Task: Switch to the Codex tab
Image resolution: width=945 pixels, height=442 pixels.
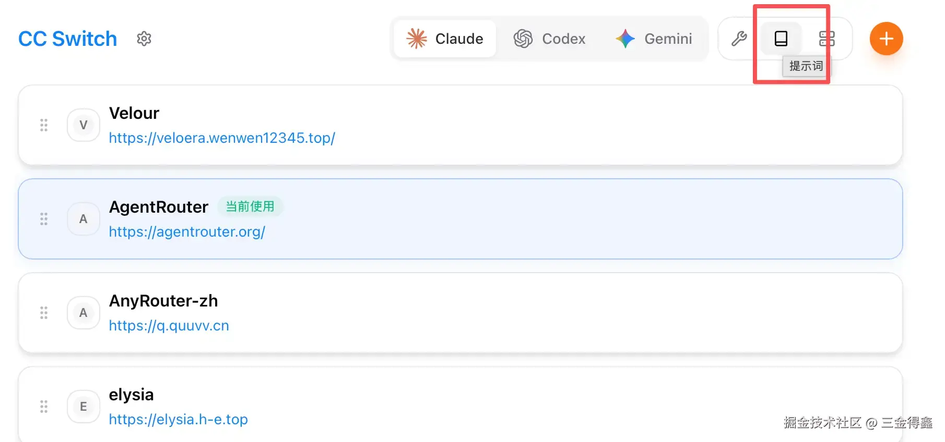Action: pyautogui.click(x=549, y=39)
